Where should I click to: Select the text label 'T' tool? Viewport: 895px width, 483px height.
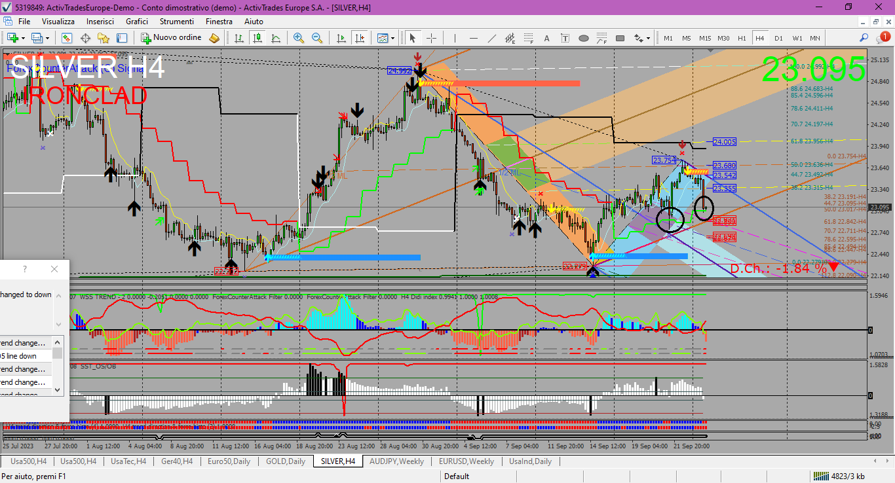click(565, 38)
